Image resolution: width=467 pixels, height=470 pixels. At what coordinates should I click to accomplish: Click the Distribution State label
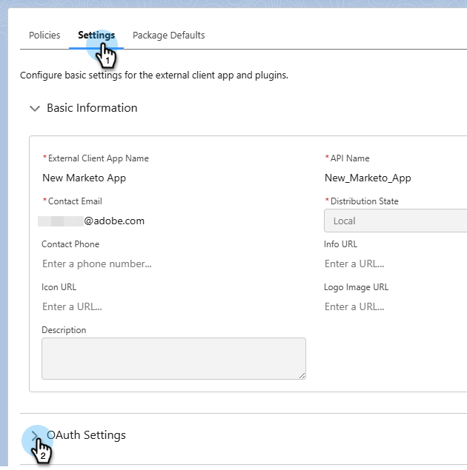(x=364, y=201)
